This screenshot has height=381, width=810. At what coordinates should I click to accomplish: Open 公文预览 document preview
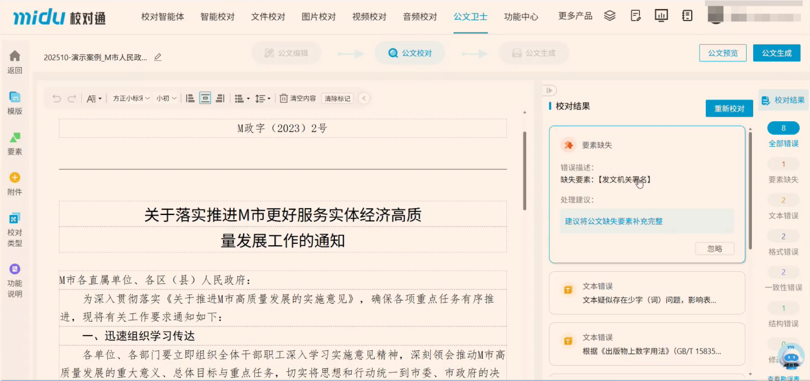tap(723, 53)
